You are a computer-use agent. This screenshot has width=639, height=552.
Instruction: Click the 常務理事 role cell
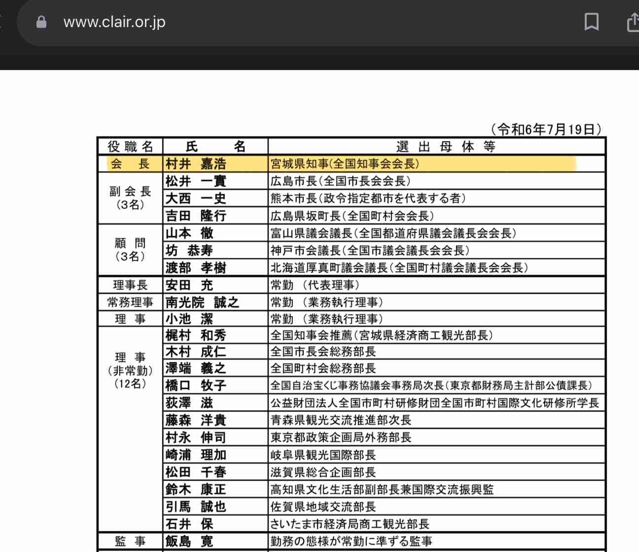pyautogui.click(x=131, y=302)
